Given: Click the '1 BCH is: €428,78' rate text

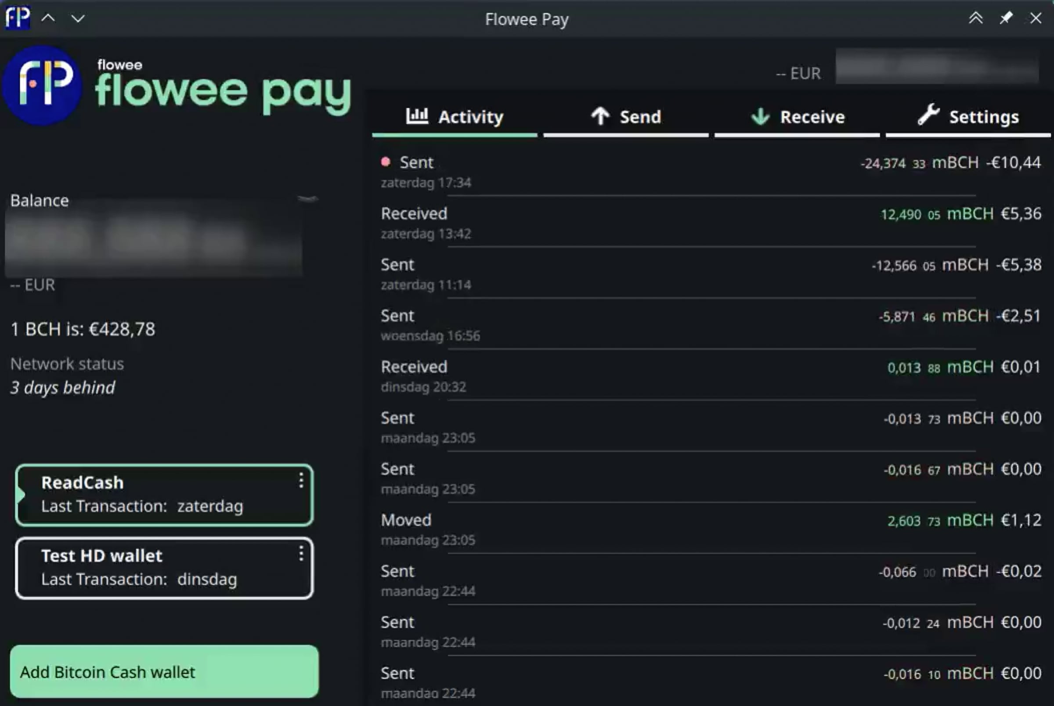Looking at the screenshot, I should coord(83,329).
